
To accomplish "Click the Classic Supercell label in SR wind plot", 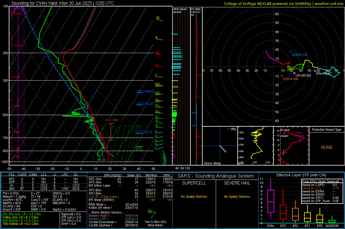I will [x=299, y=134].
